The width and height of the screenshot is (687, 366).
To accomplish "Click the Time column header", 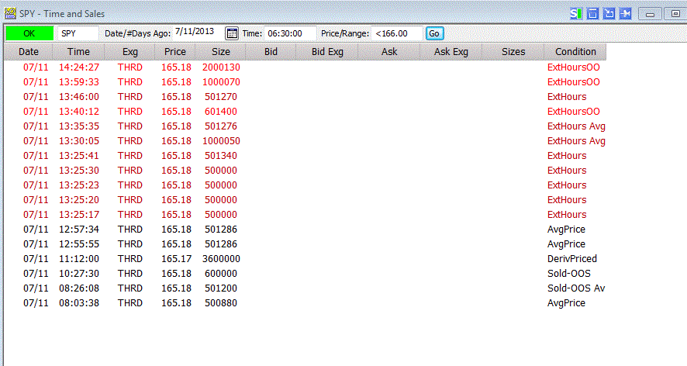I will (78, 52).
